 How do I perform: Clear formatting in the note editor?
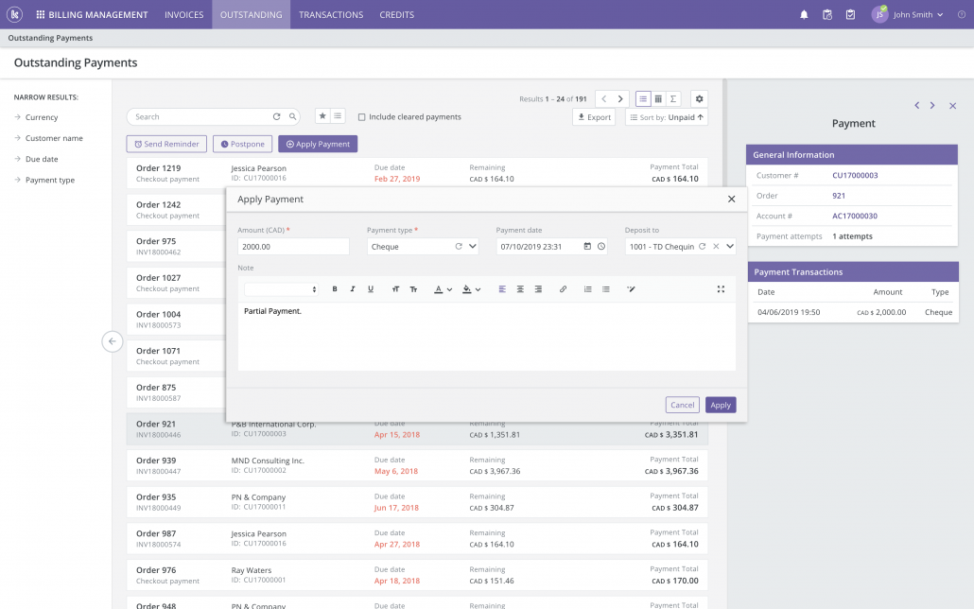(x=631, y=289)
